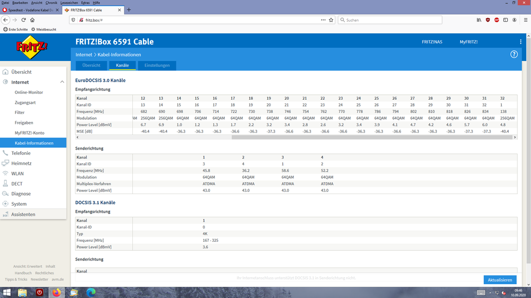This screenshot has height=298, width=531.
Task: Click the Firefox taskbar icon
Action: [x=56, y=293]
